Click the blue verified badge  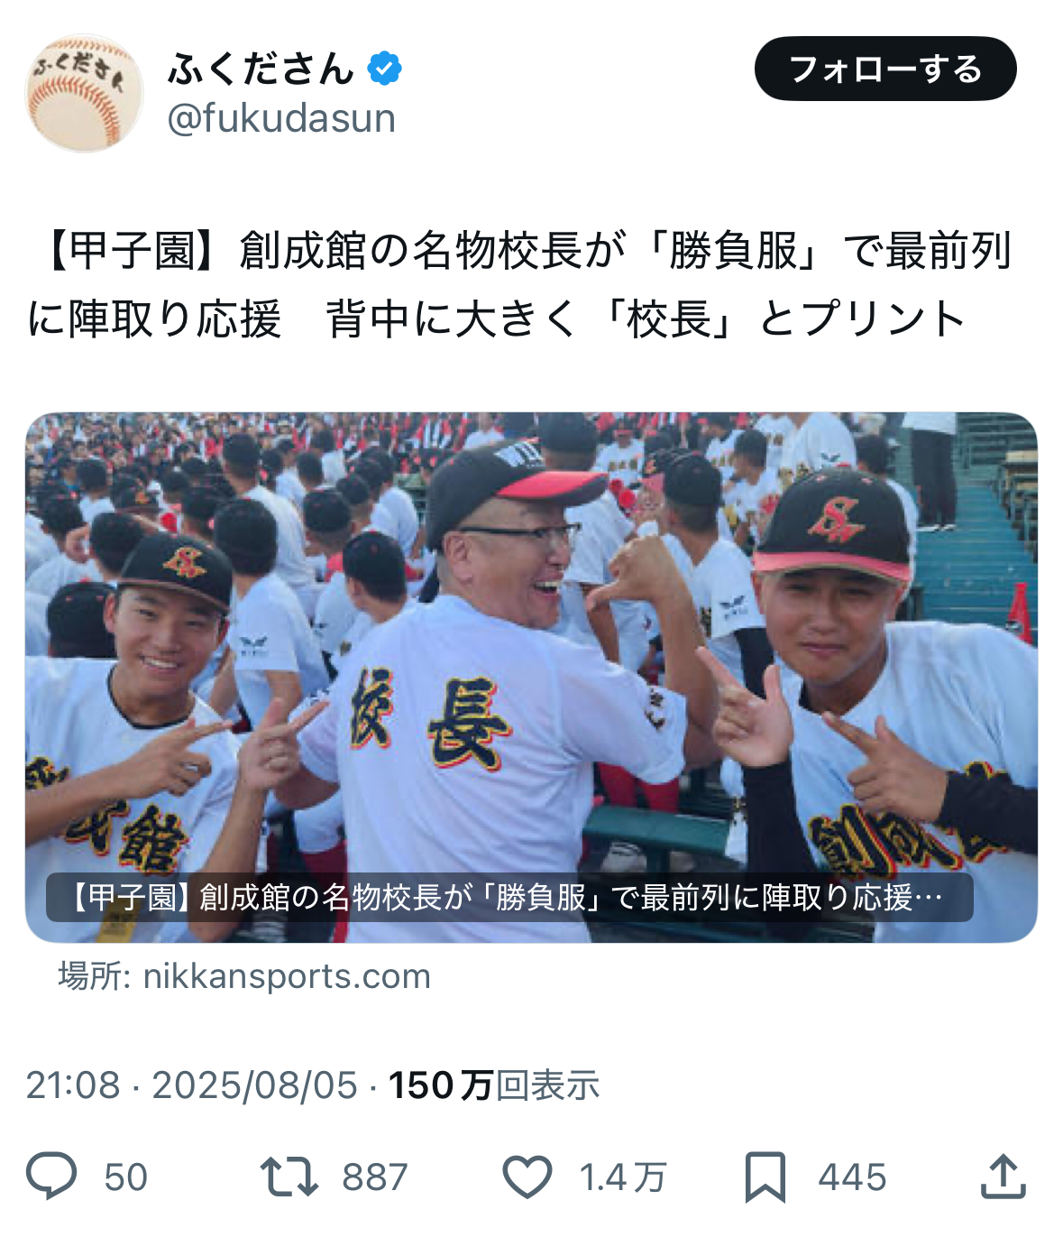click(x=384, y=69)
